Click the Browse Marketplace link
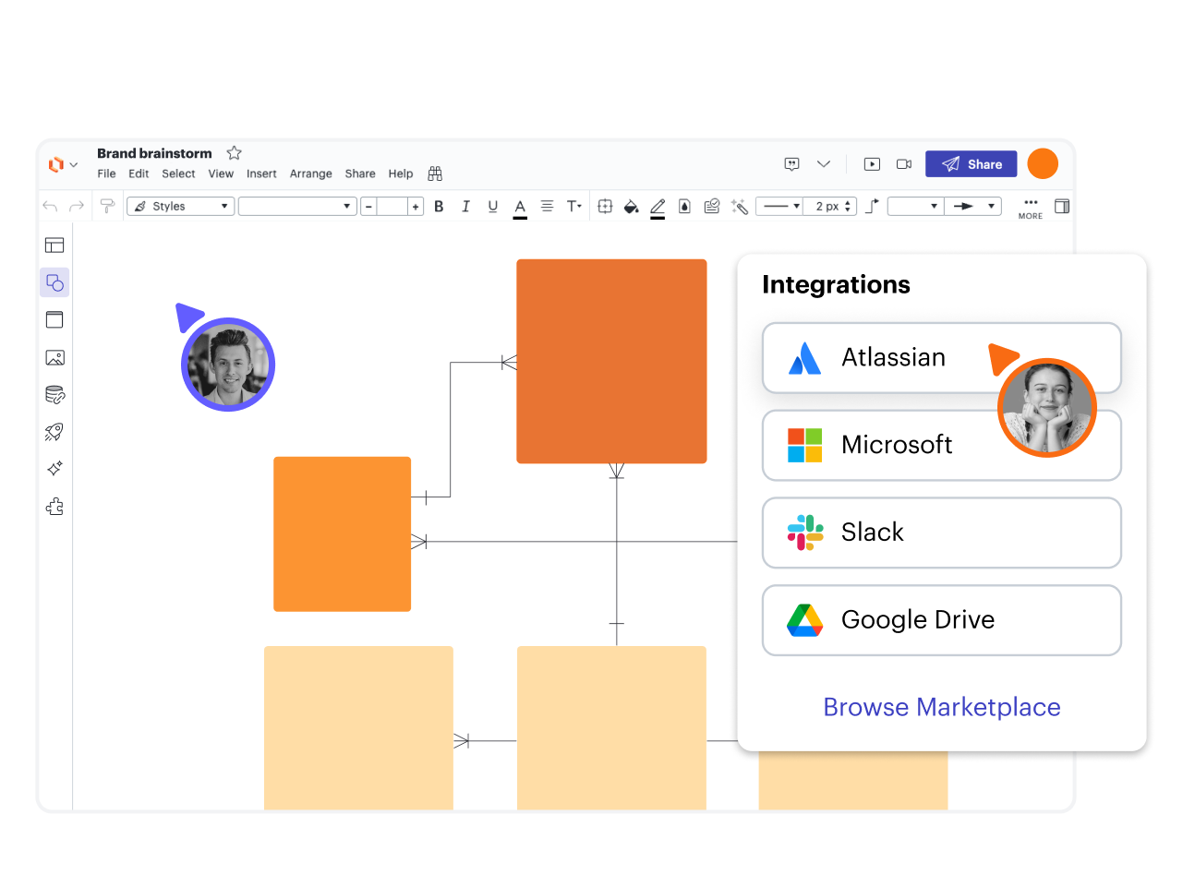This screenshot has height=886, width=1183. click(941, 707)
